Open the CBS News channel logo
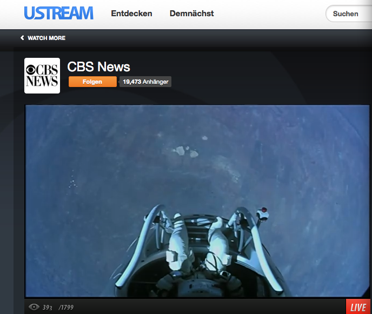Image resolution: width=372 pixels, height=314 pixels. point(42,76)
